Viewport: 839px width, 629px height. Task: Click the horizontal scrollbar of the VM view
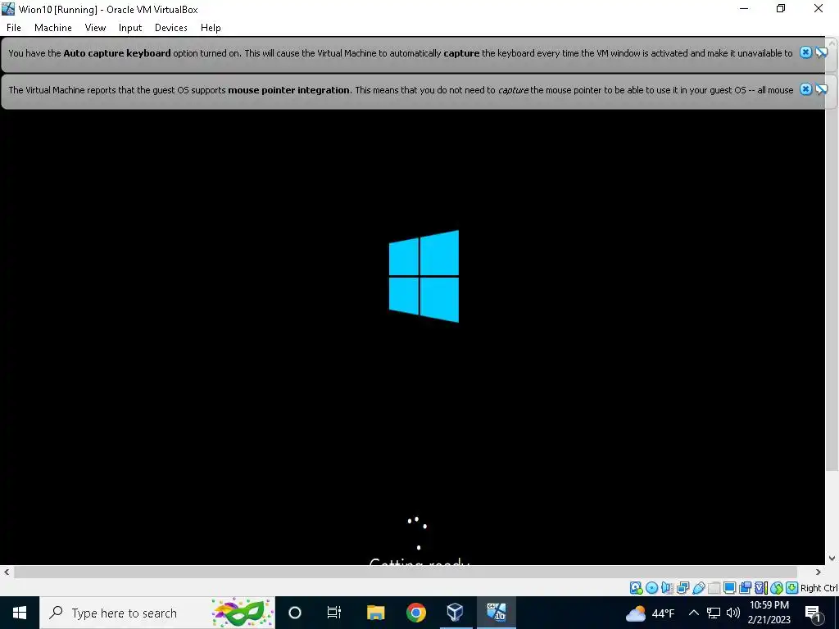[405, 572]
